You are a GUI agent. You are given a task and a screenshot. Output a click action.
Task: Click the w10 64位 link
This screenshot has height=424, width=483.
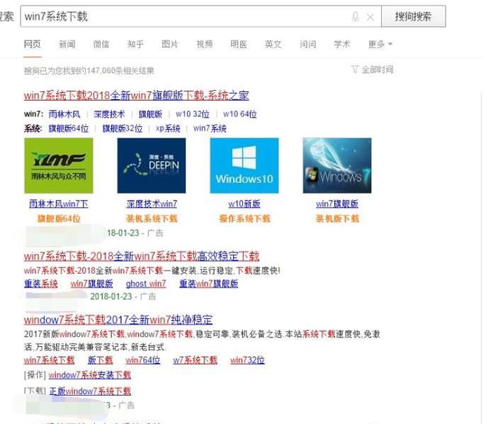240,114
